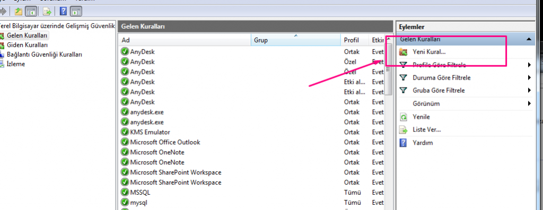The image size is (543, 210).
Task: Sort rules by the Grup column header
Action: 295,40
